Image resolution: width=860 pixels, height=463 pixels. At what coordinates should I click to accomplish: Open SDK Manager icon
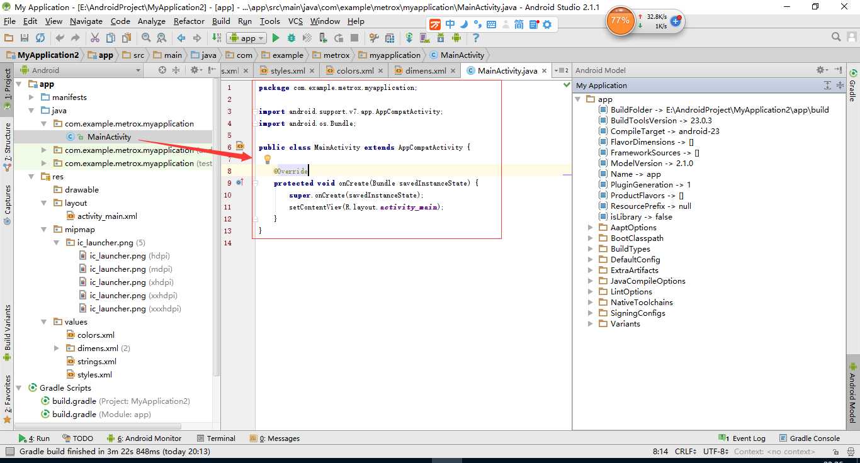pyautogui.click(x=441, y=38)
